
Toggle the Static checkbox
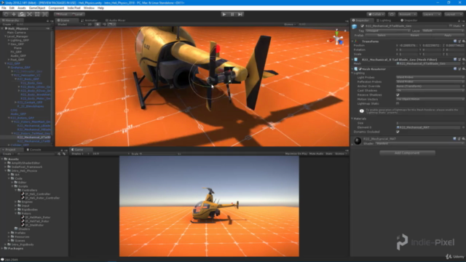451,26
